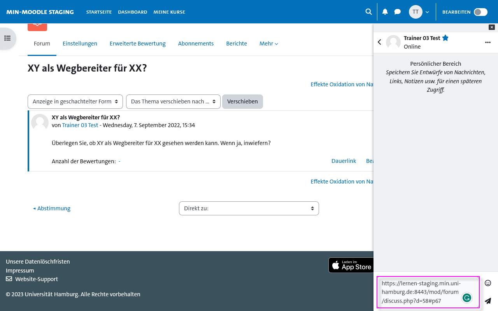Focus the message text input field
498x311 pixels.
(428, 292)
